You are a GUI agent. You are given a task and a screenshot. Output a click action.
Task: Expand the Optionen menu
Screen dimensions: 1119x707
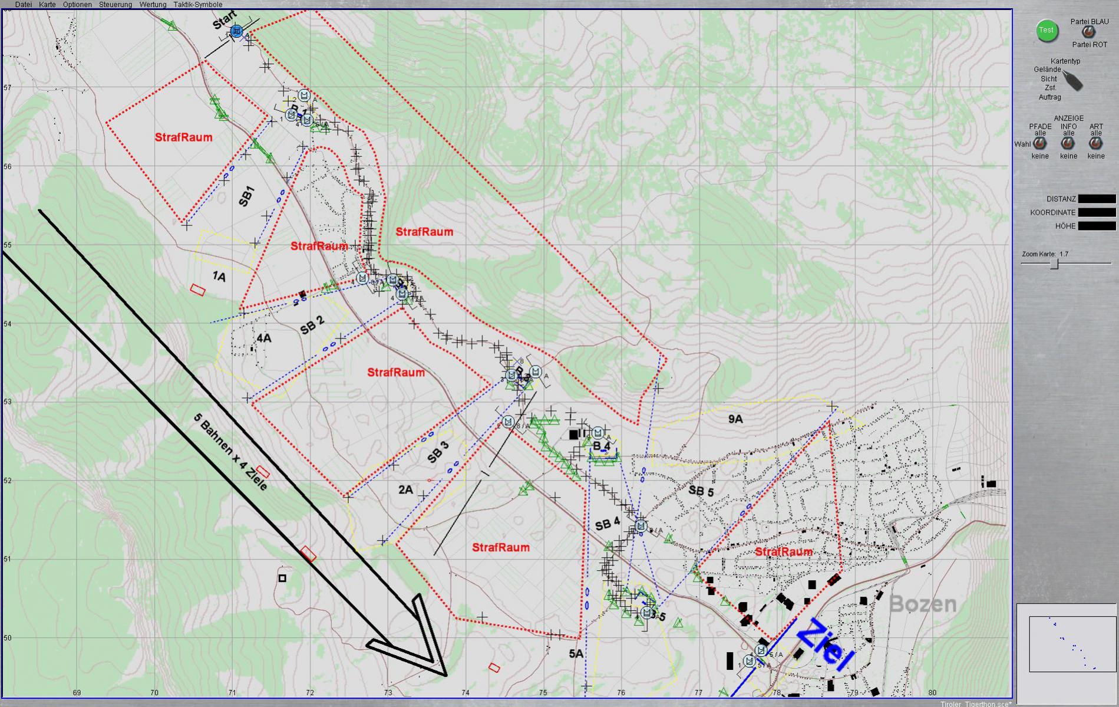[77, 5]
